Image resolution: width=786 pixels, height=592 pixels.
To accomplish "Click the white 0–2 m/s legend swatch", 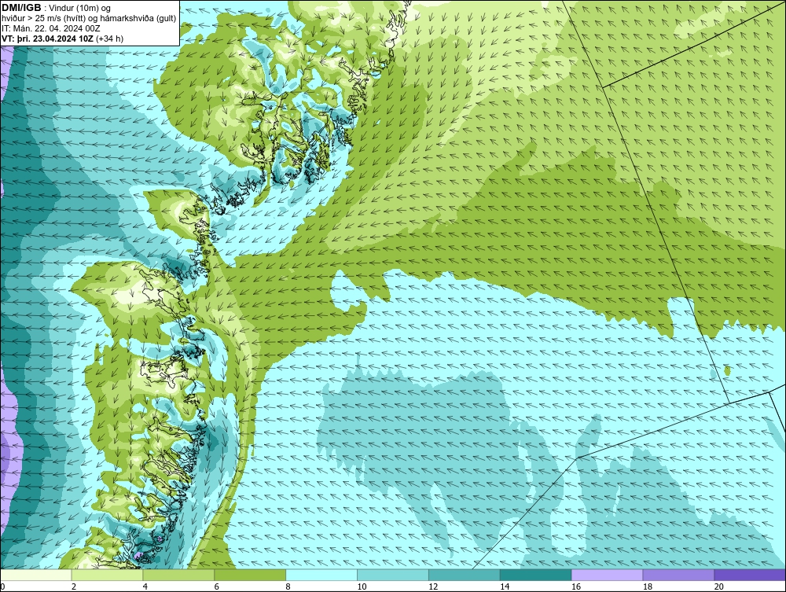I will tap(36, 575).
